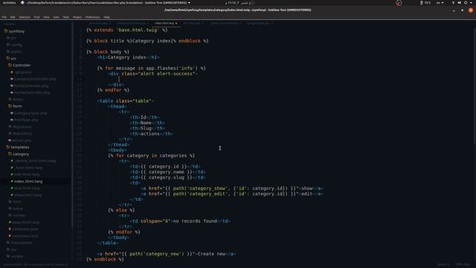The image size is (476, 268).
Task: Click the clock in the top bar
Action: coord(240,2)
